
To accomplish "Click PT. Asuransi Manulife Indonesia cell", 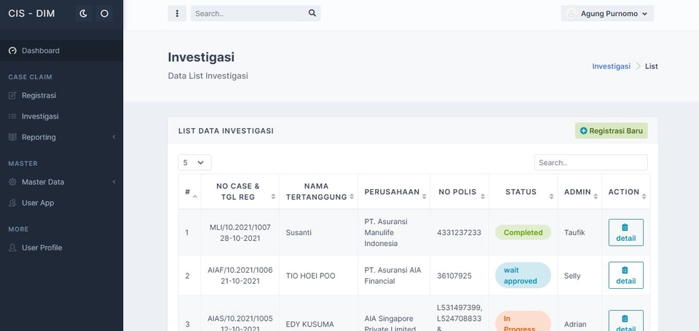I will (394, 233).
